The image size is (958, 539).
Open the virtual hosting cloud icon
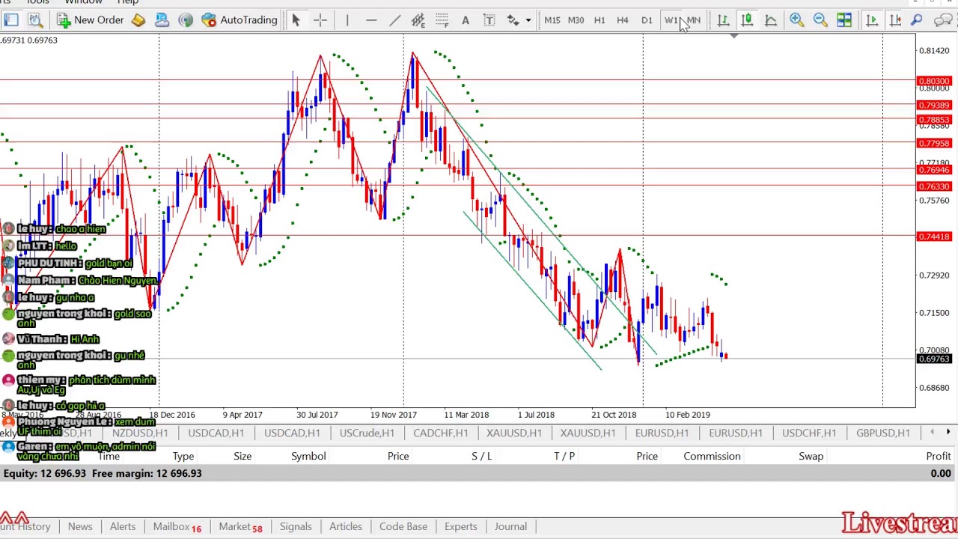point(162,20)
